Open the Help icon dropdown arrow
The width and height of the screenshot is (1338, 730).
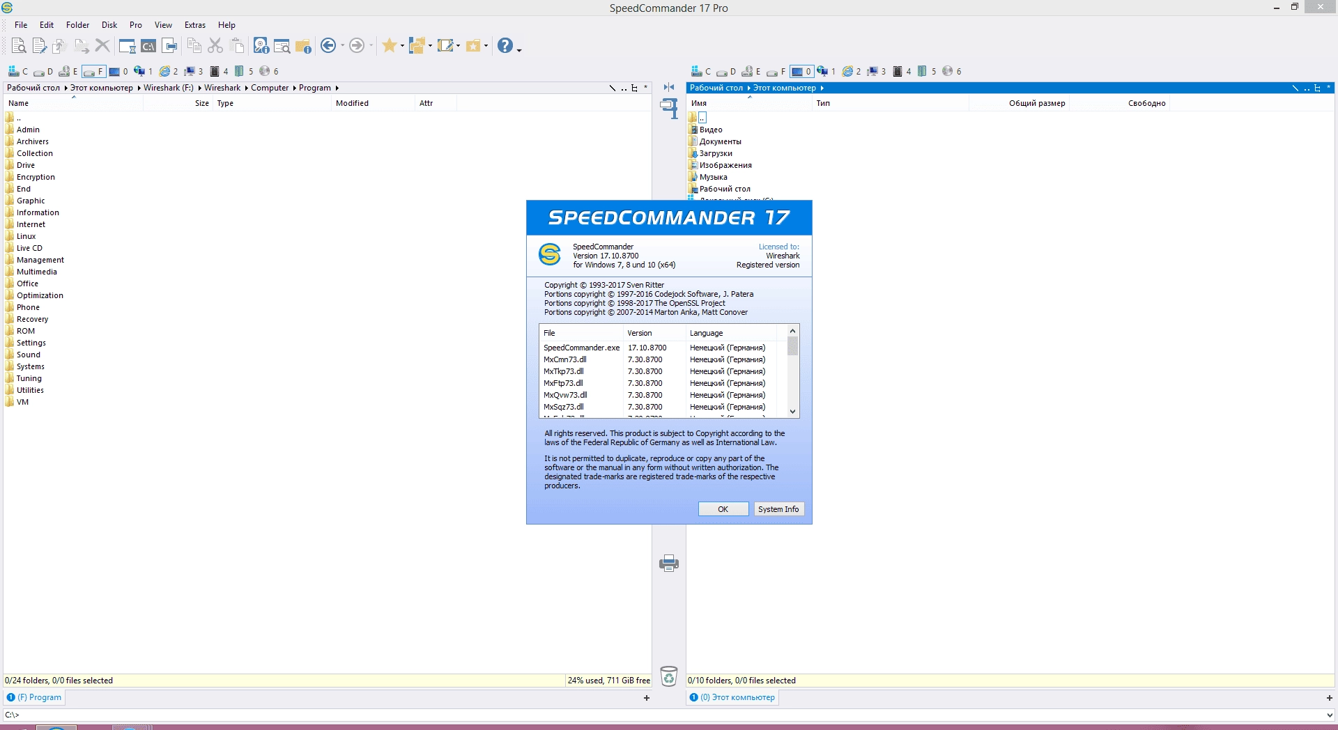point(519,49)
